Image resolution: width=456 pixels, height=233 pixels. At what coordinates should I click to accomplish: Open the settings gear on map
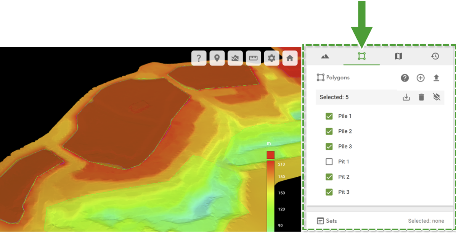pos(271,58)
